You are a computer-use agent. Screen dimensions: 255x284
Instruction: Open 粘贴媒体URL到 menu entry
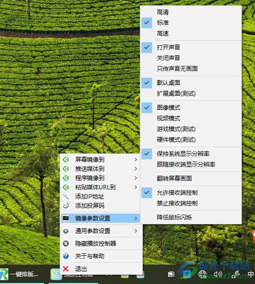pyautogui.click(x=100, y=187)
